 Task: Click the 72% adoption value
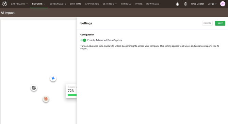pyautogui.click(x=71, y=91)
